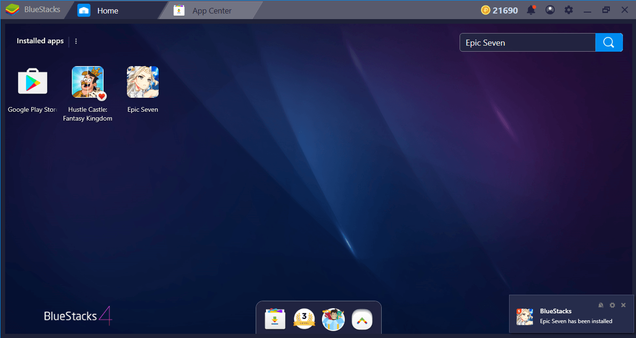The height and width of the screenshot is (338, 636).
Task: Launch Hustle Castle: Fantasy Kingdom
Action: 88,82
